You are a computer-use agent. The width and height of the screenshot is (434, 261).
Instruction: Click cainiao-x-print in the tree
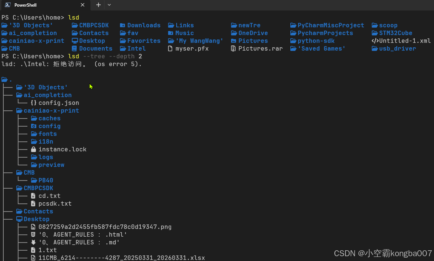coord(51,111)
